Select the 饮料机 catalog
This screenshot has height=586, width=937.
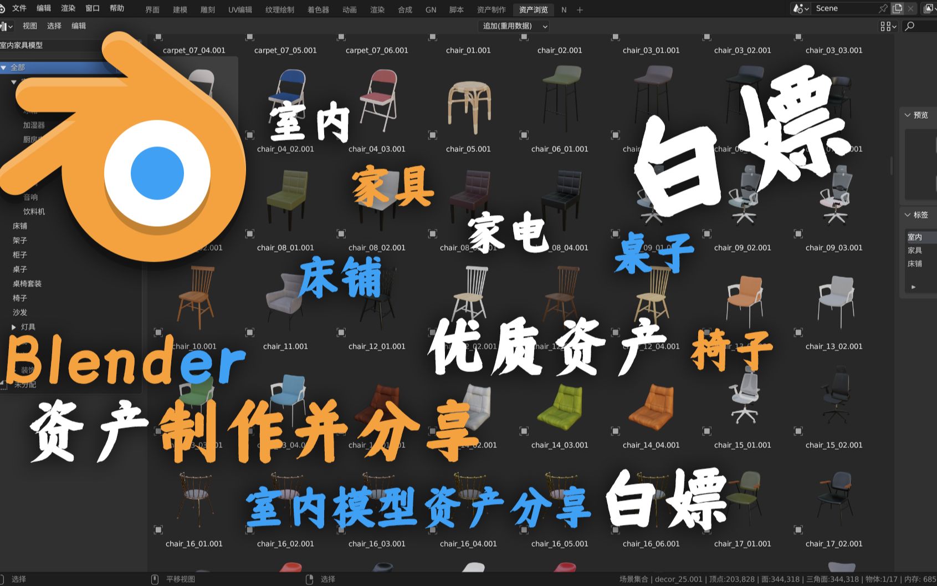(34, 212)
